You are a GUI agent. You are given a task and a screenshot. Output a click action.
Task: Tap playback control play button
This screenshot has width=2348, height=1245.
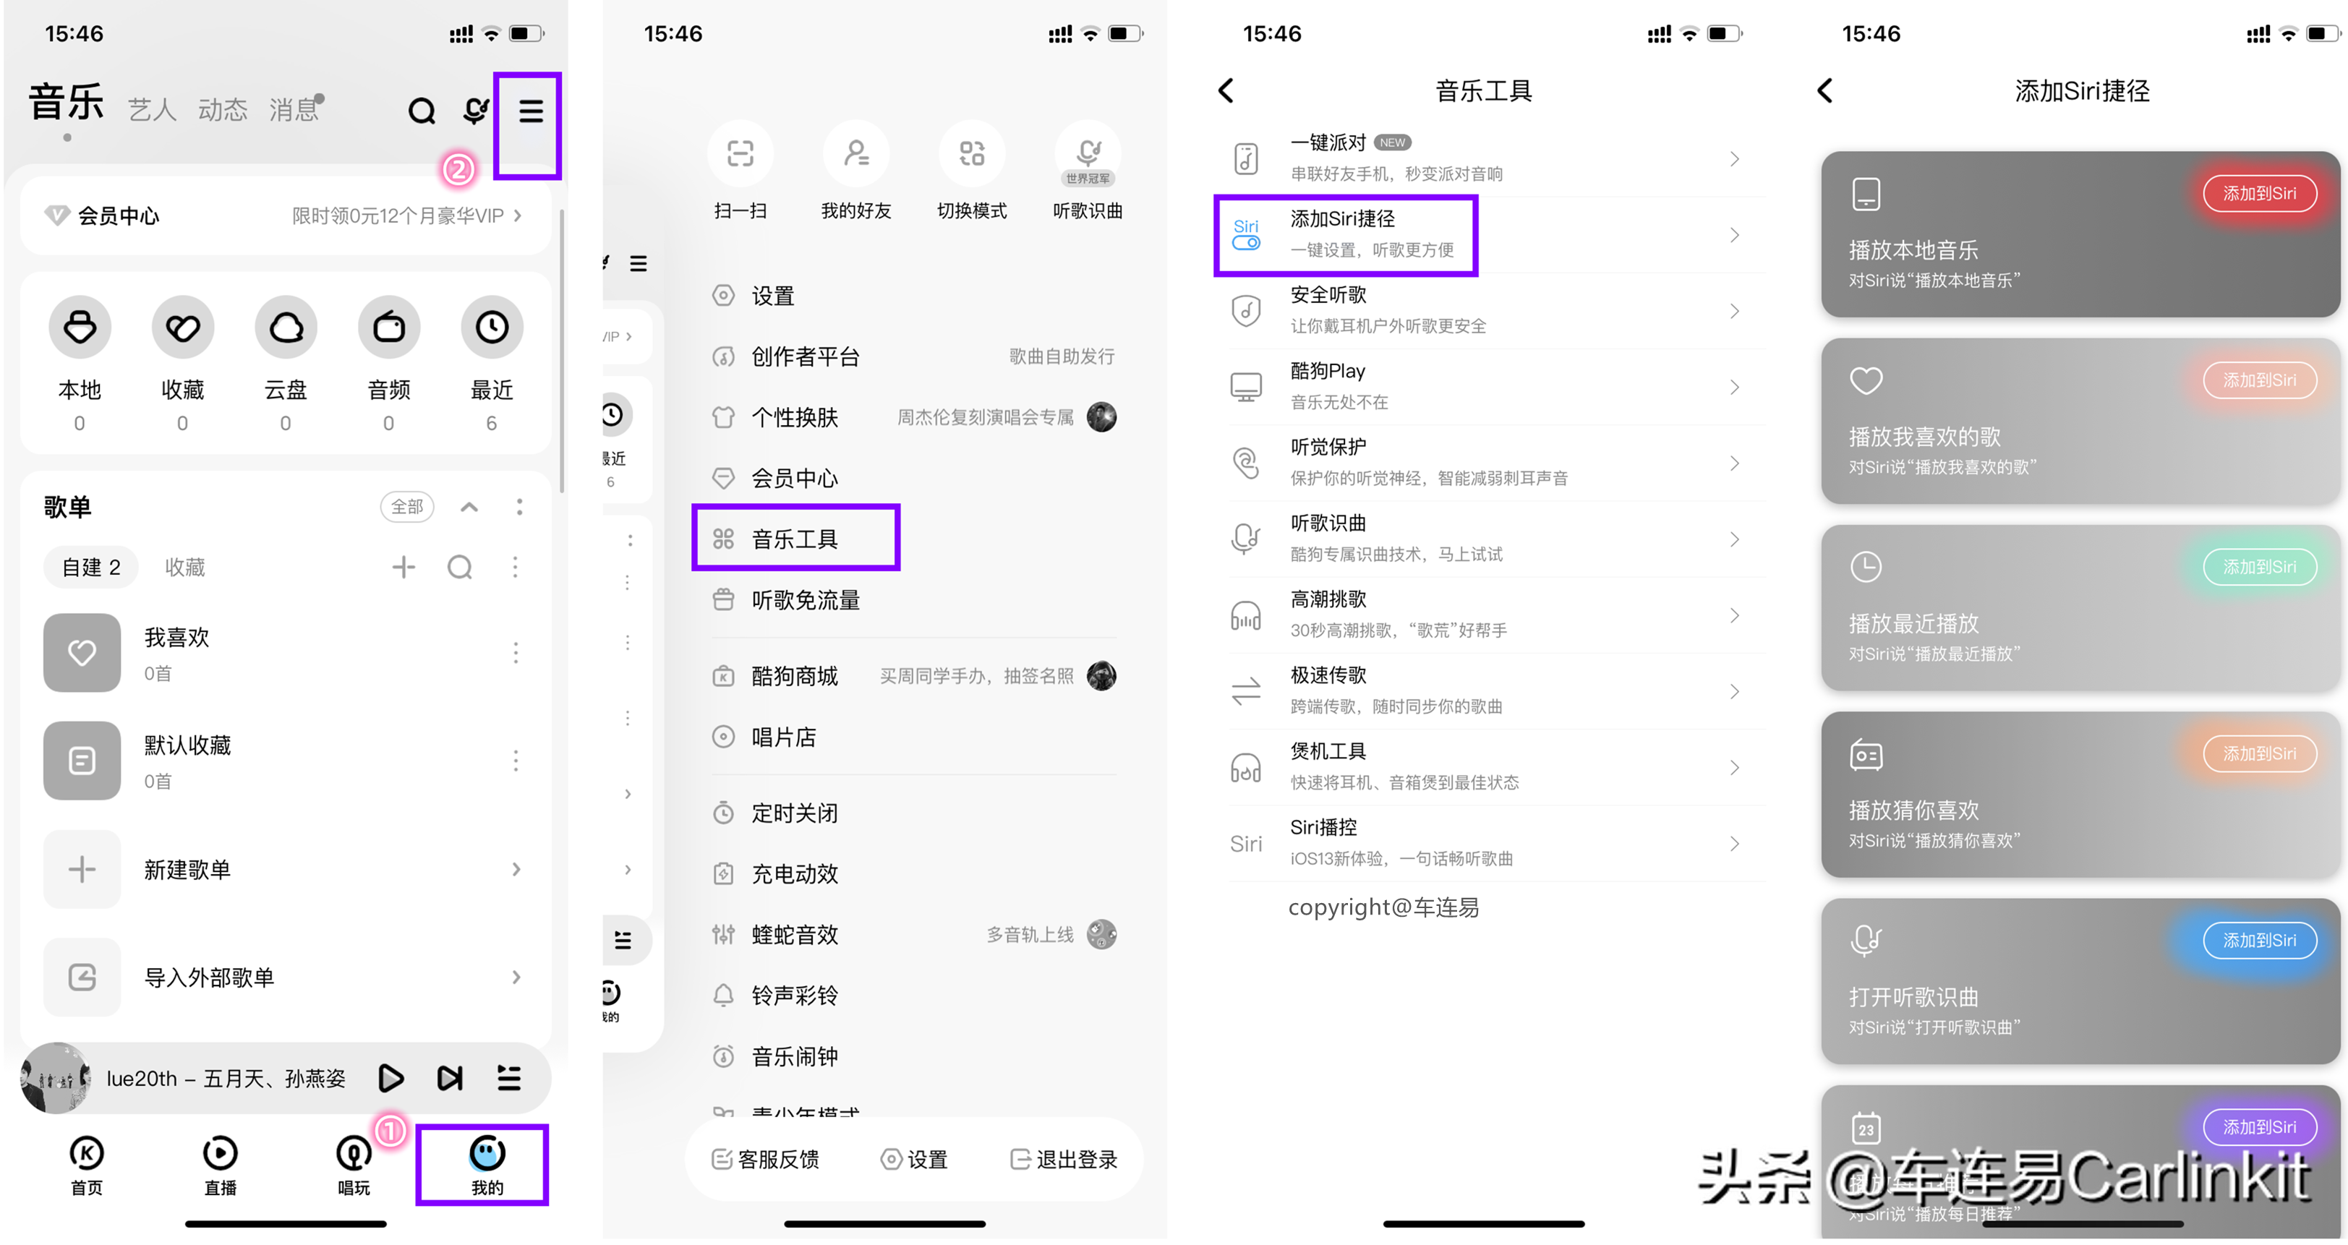(x=391, y=1077)
